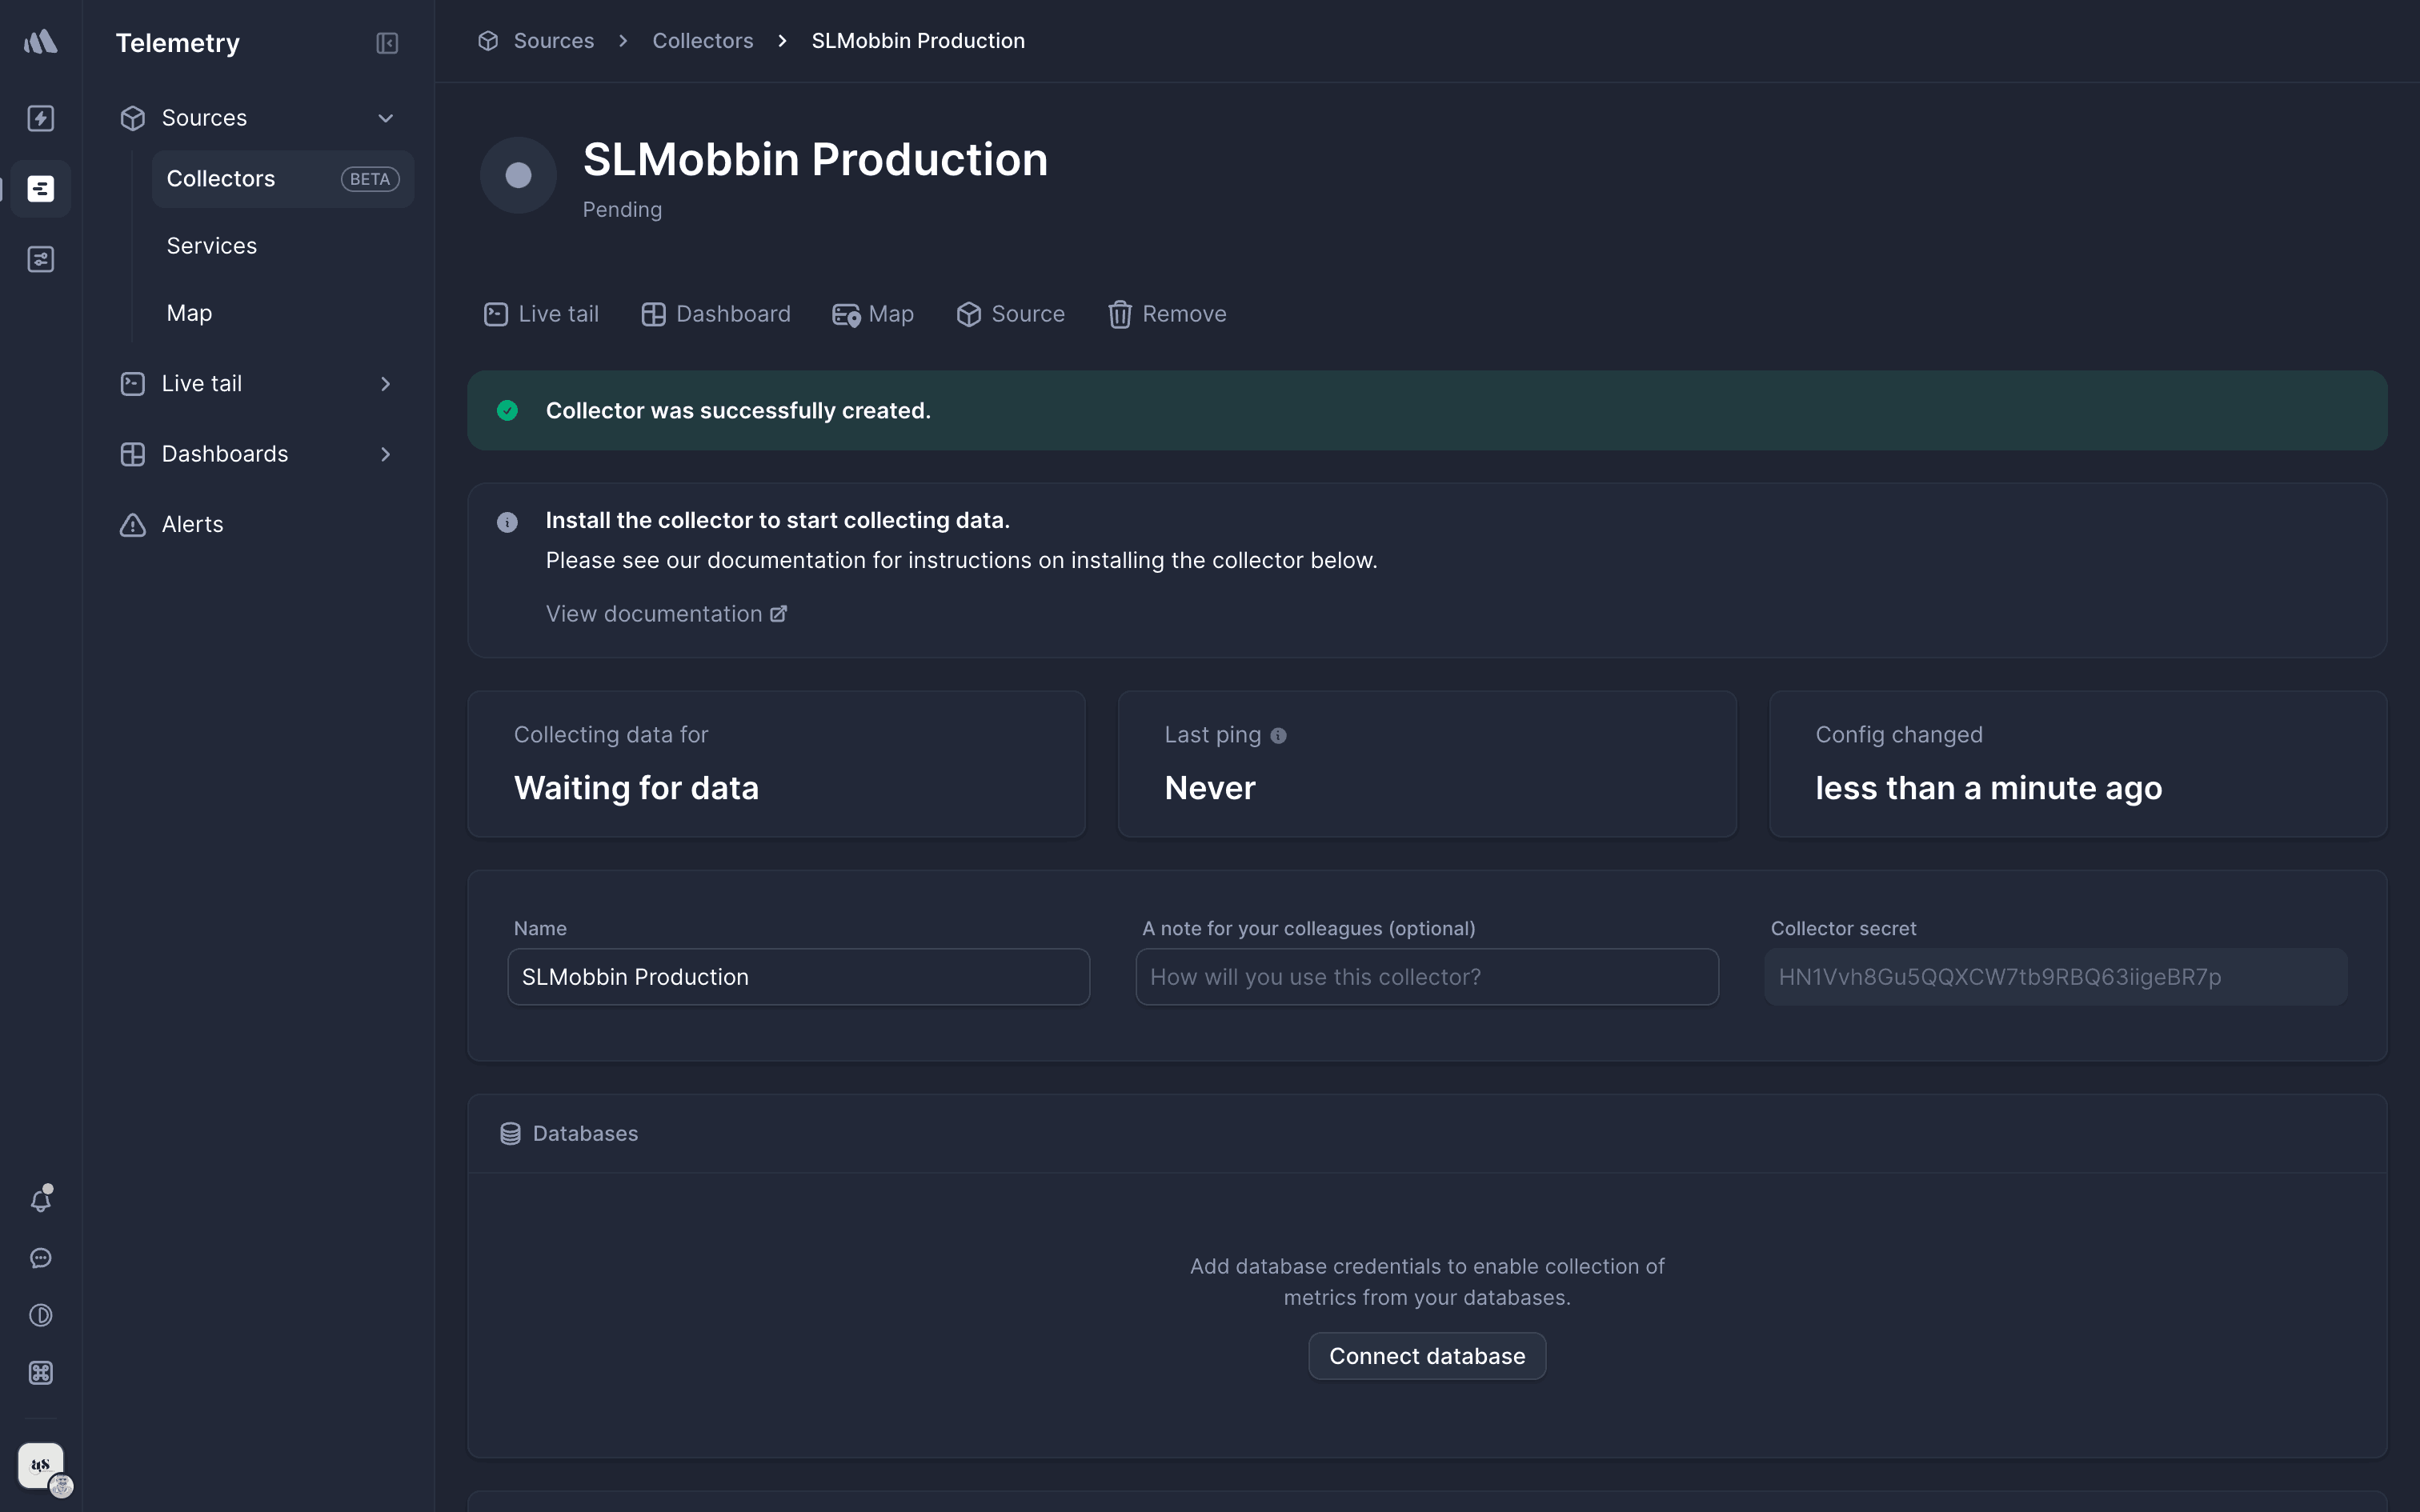This screenshot has width=2420, height=1512.
Task: Open the Live tail tab of collector
Action: tap(541, 314)
